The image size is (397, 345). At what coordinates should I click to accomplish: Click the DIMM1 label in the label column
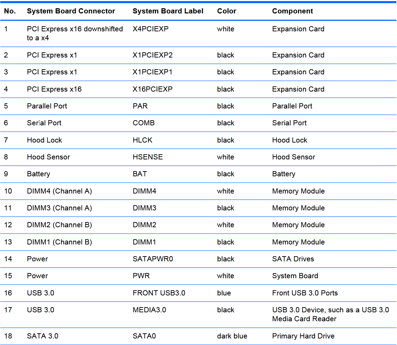(144, 242)
